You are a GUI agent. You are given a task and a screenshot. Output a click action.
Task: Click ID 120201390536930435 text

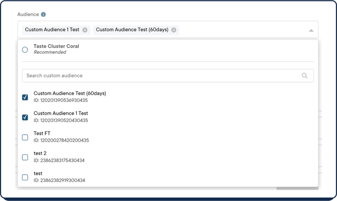click(61, 100)
